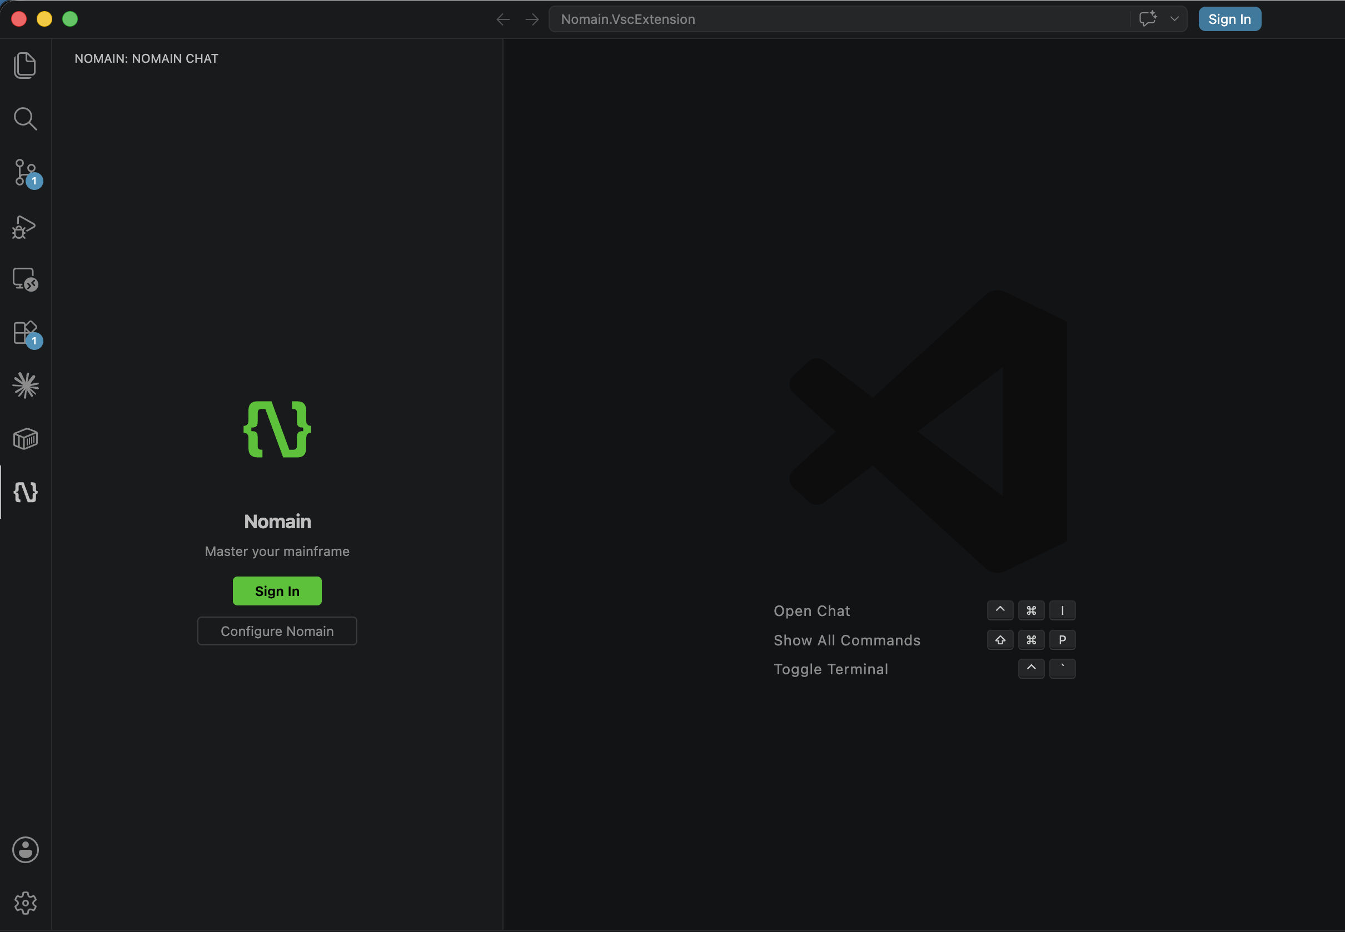Click the Open Chat shortcut label

point(811,611)
